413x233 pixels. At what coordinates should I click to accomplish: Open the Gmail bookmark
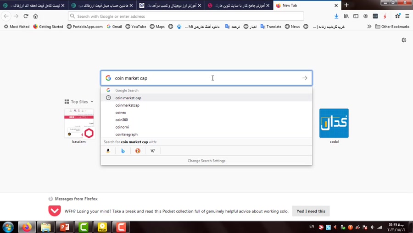click(114, 27)
